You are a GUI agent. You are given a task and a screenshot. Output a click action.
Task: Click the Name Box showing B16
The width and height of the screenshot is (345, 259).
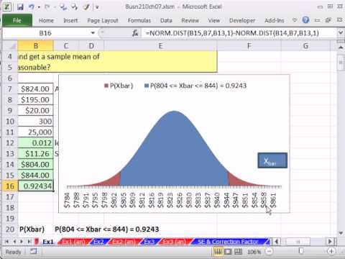coord(45,33)
